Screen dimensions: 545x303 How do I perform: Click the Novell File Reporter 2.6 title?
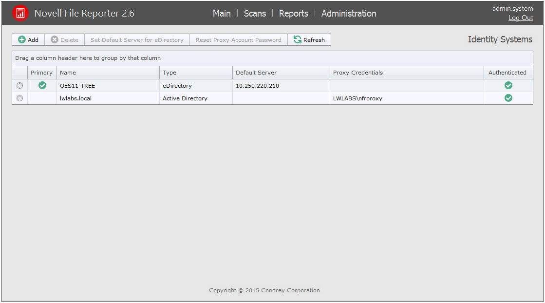tap(84, 13)
